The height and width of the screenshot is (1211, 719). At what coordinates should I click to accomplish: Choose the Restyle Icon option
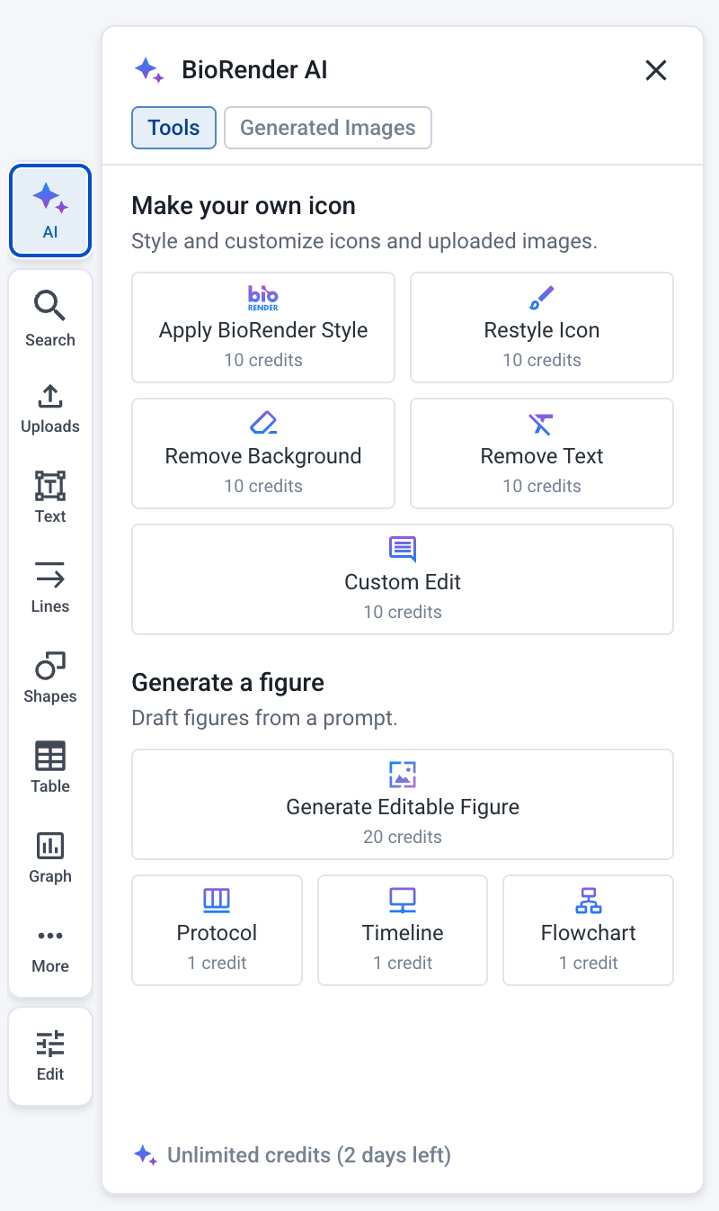(542, 327)
